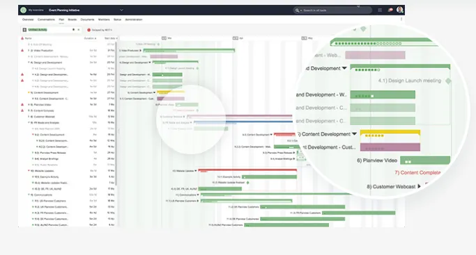This screenshot has height=255, width=476.
Task: Switch to the Overview tab
Action: tap(28, 19)
